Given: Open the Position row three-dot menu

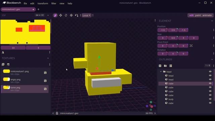Looking at the screenshot, I should click(214, 30).
